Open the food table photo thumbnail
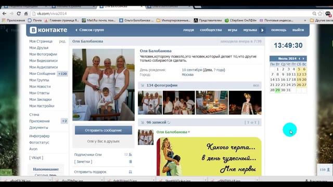333x187 pixels. click(x=212, y=103)
